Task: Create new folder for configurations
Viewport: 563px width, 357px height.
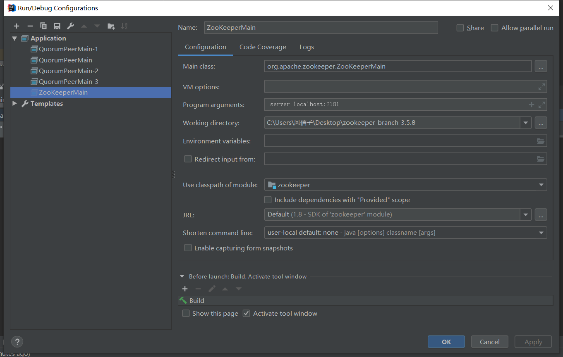Action: [111, 26]
